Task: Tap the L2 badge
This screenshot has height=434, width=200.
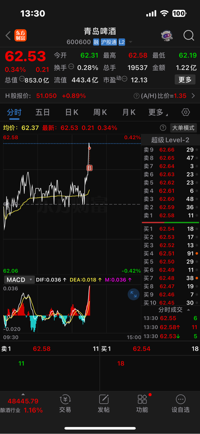Action: 122,42
